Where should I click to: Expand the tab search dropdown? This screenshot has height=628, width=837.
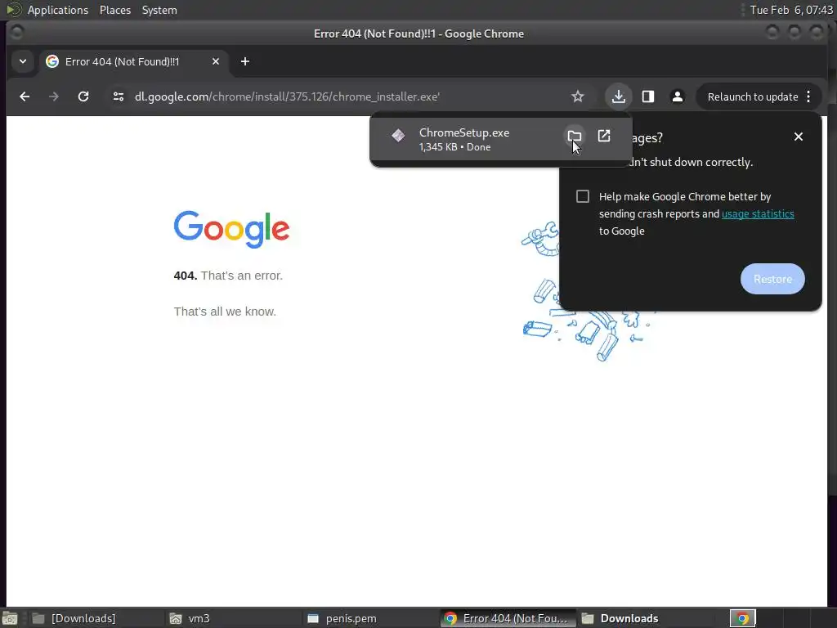pyautogui.click(x=23, y=62)
